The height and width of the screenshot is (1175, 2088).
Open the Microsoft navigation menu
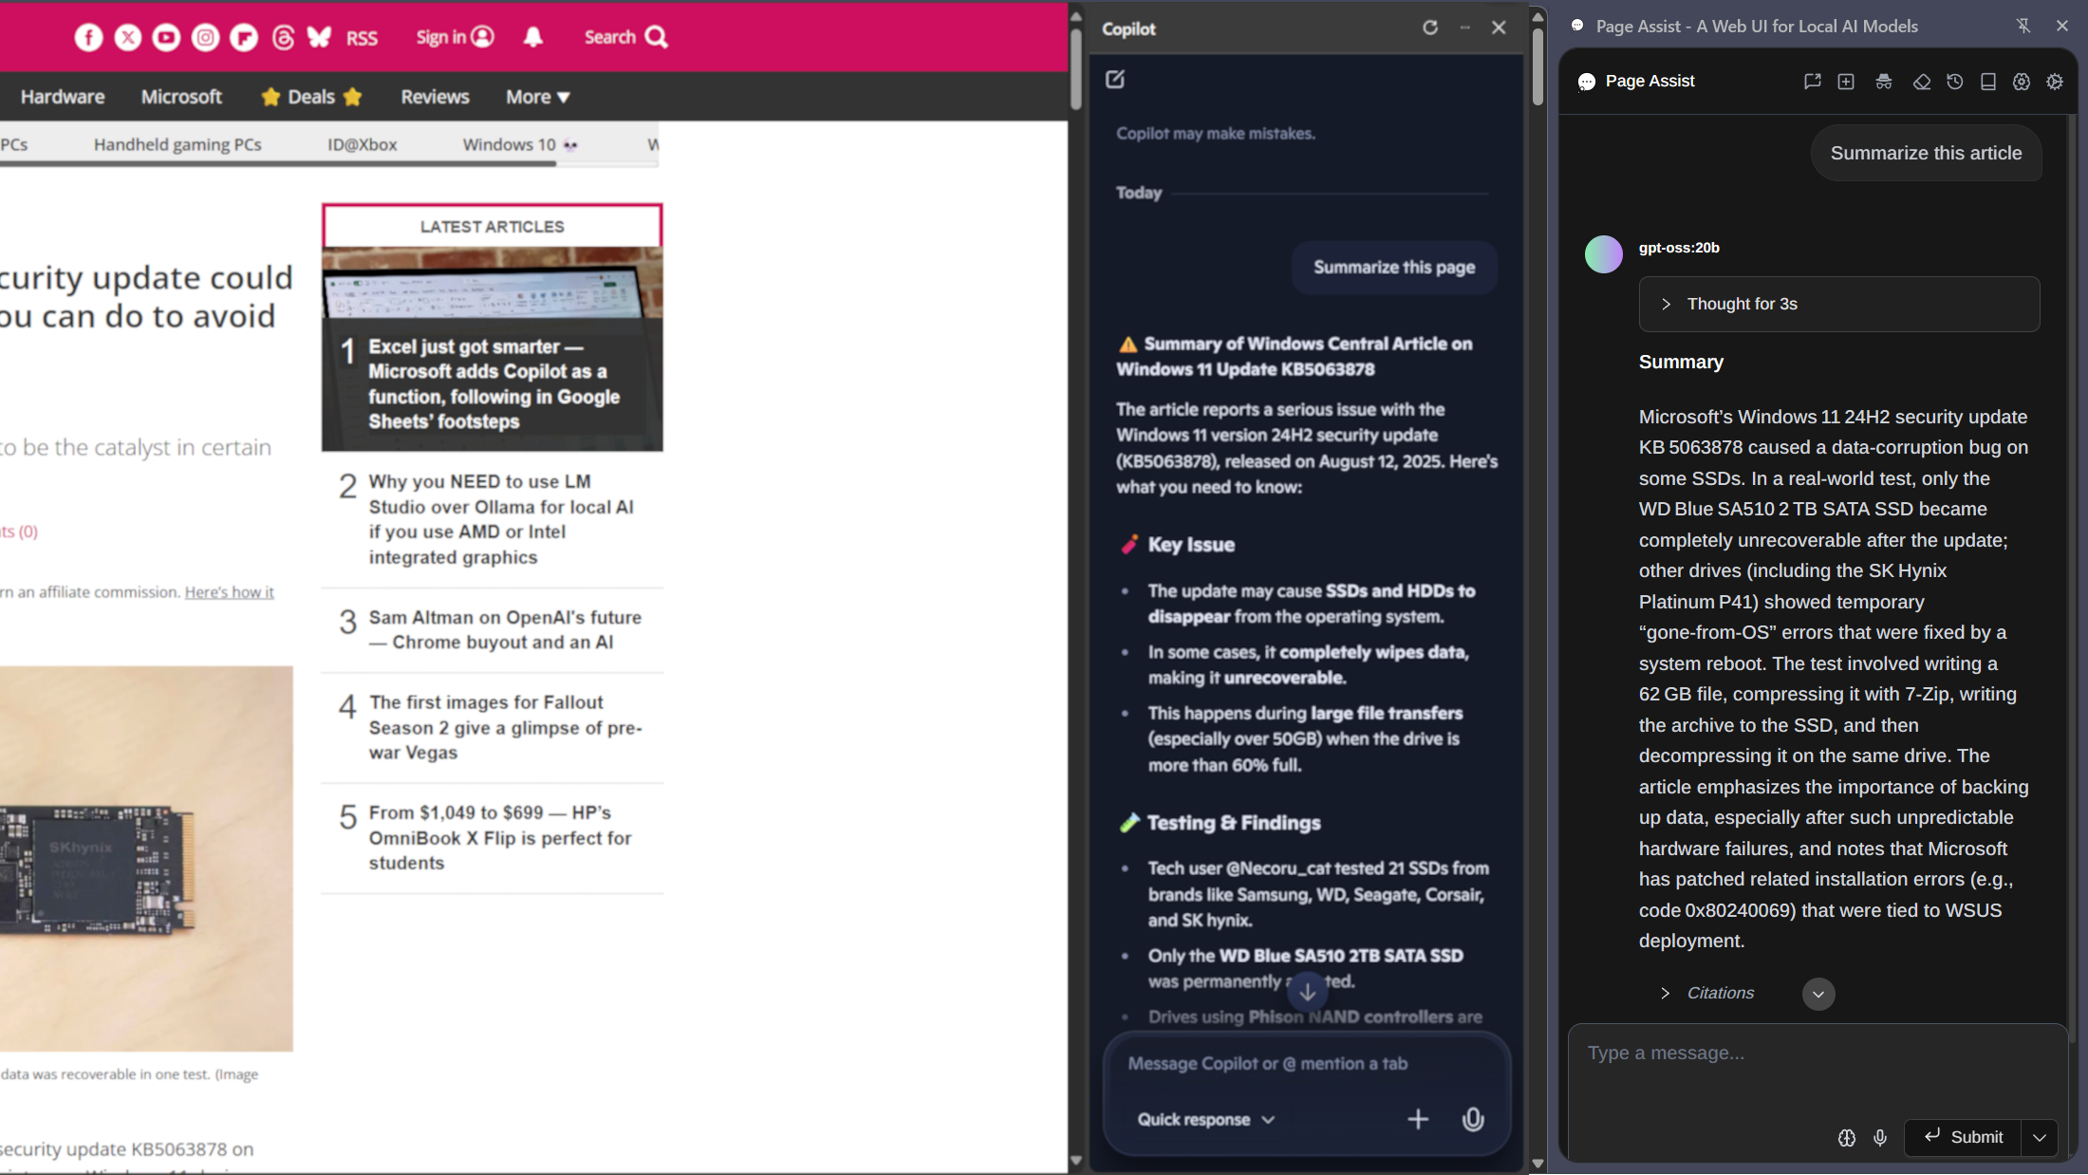coord(181,97)
